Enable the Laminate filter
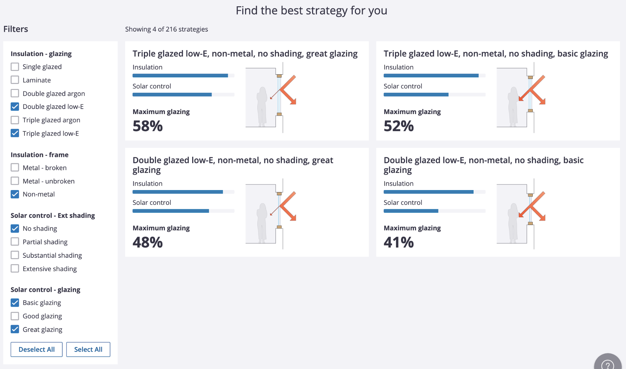The height and width of the screenshot is (369, 626). click(x=15, y=80)
